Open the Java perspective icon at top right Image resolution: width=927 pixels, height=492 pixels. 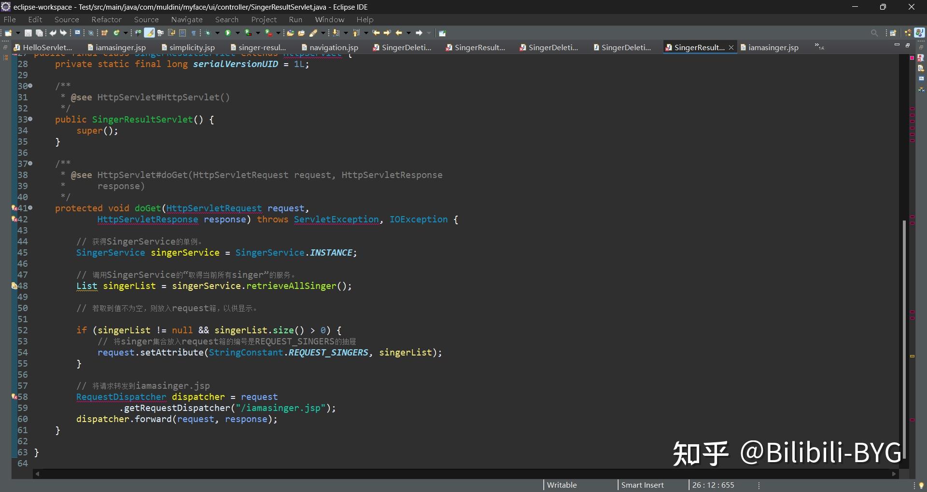coord(919,33)
